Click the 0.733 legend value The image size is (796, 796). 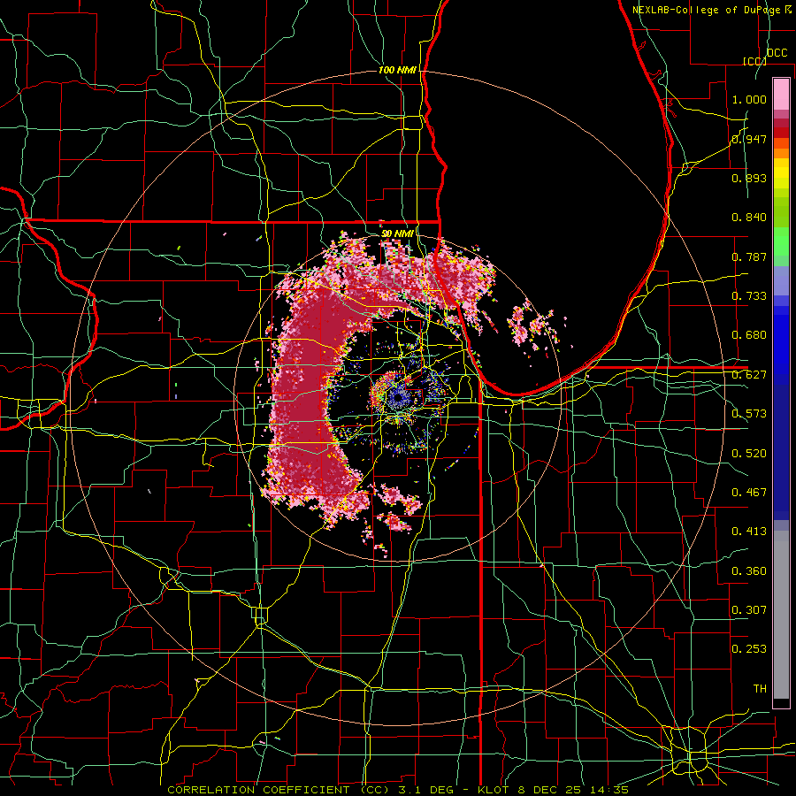click(749, 296)
